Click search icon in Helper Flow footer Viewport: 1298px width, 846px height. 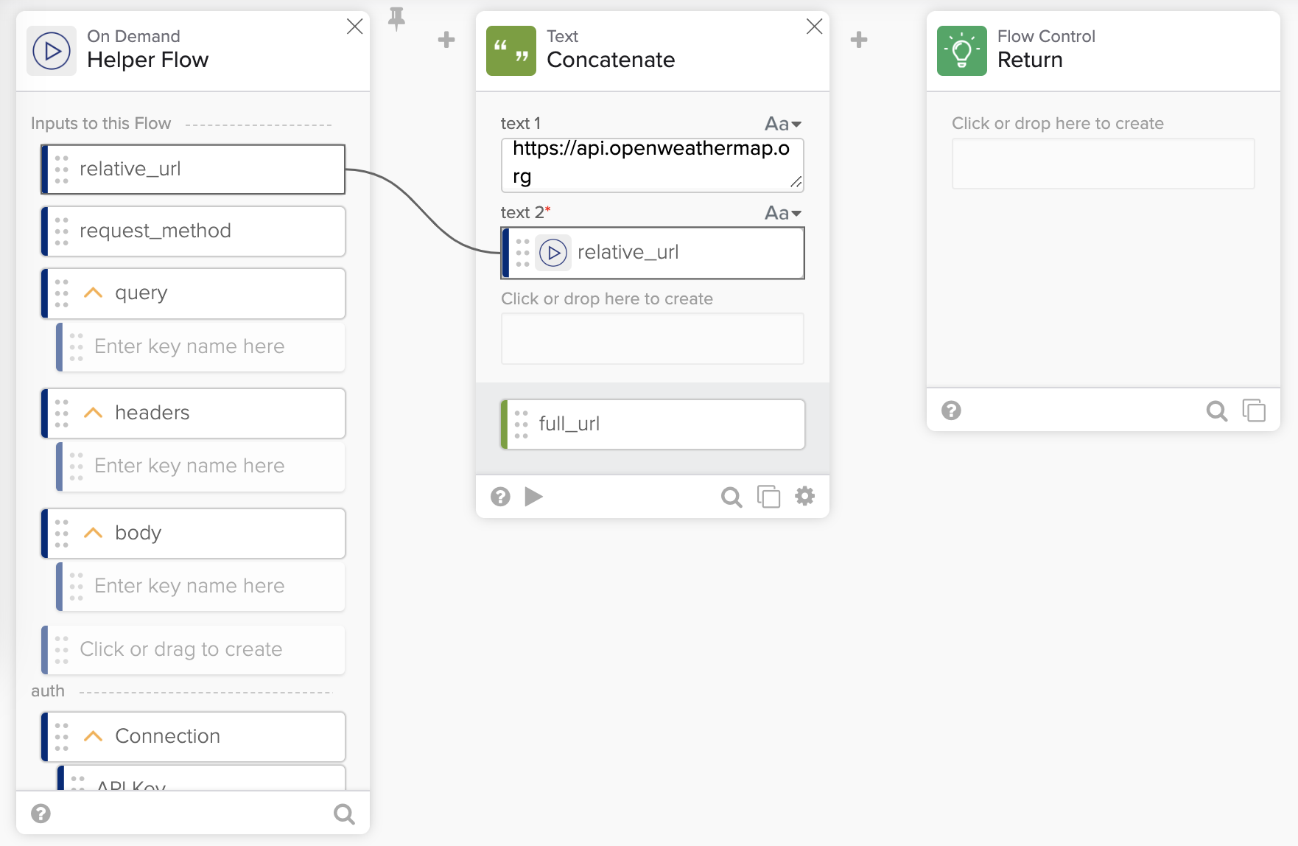click(x=344, y=814)
